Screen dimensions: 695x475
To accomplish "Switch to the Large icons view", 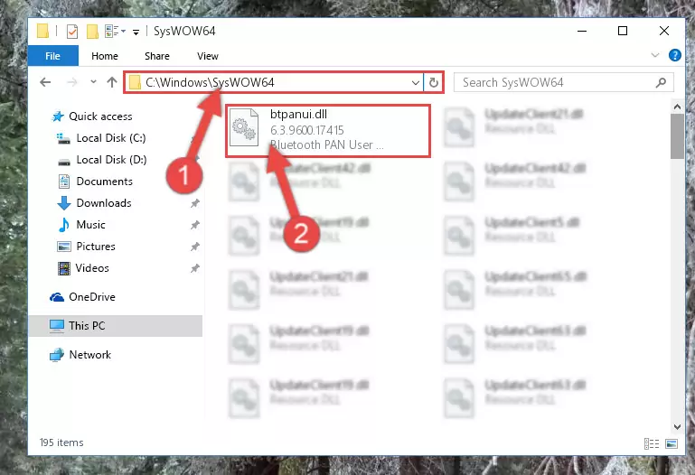I will click(672, 443).
